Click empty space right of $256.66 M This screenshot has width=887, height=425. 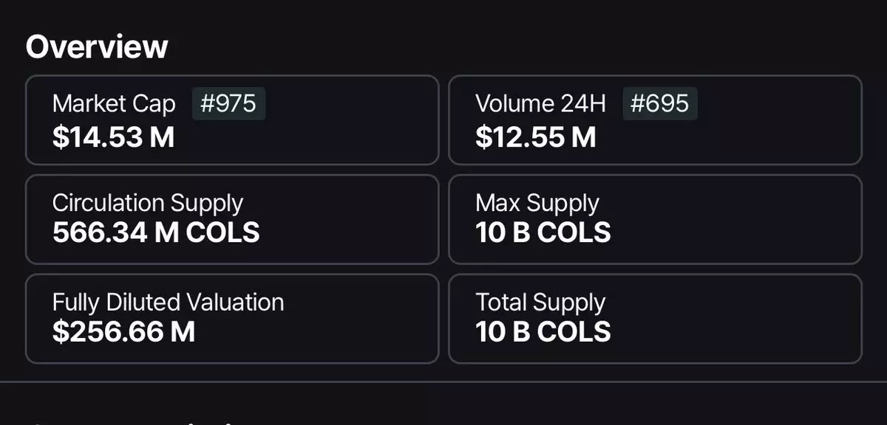318,332
